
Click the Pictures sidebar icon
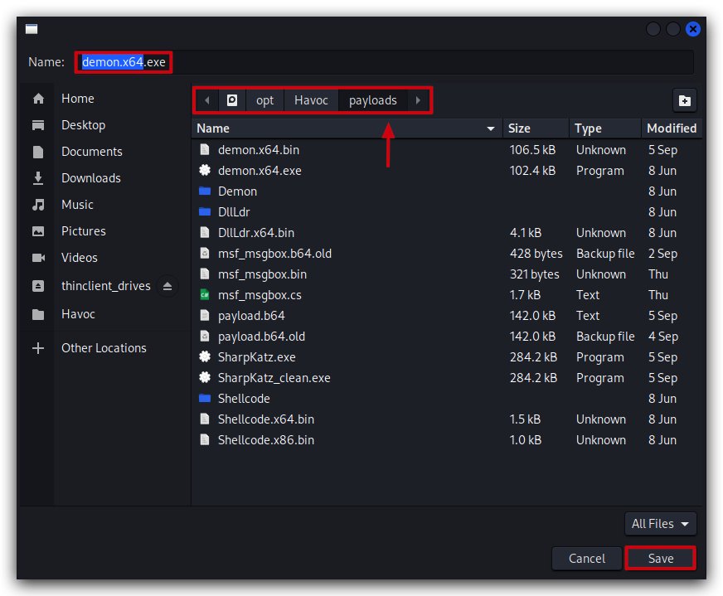pos(38,231)
